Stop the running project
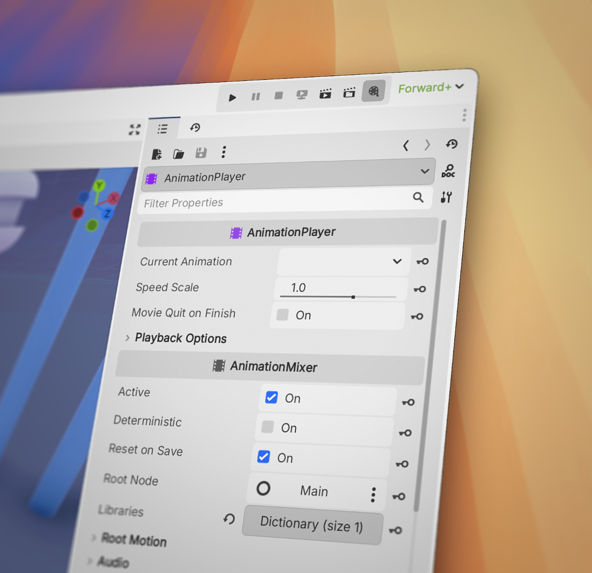 click(279, 96)
